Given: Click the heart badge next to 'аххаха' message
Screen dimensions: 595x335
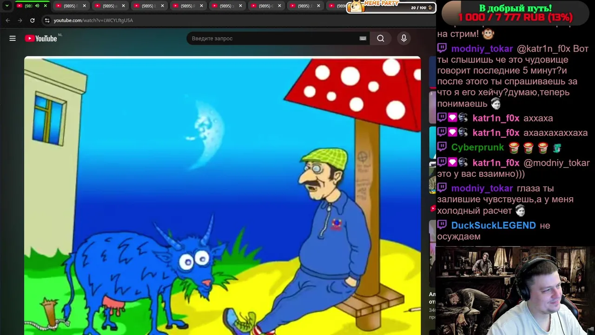Looking at the screenshot, I should coord(452,118).
